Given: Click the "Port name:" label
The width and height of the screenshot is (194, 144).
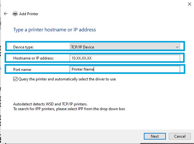Looking at the screenshot, I should coord(22,70).
